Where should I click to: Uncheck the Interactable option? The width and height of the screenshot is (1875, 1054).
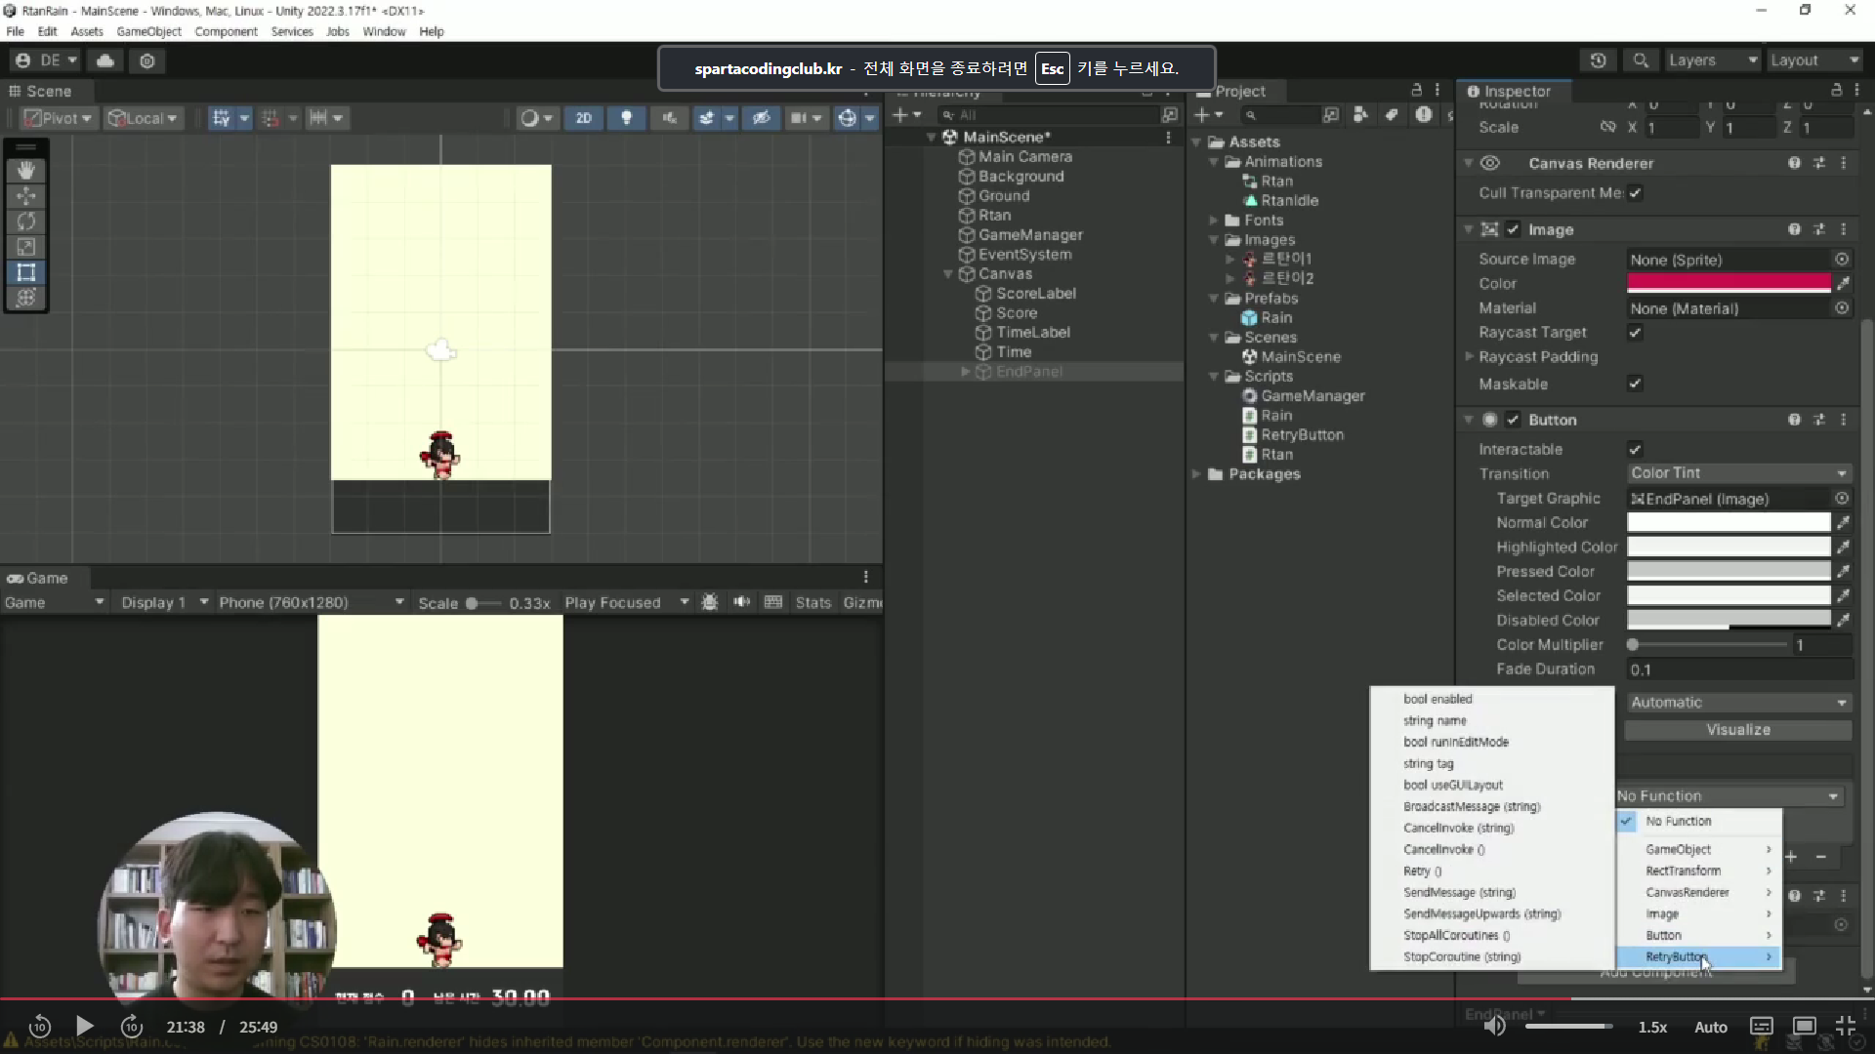[1635, 449]
